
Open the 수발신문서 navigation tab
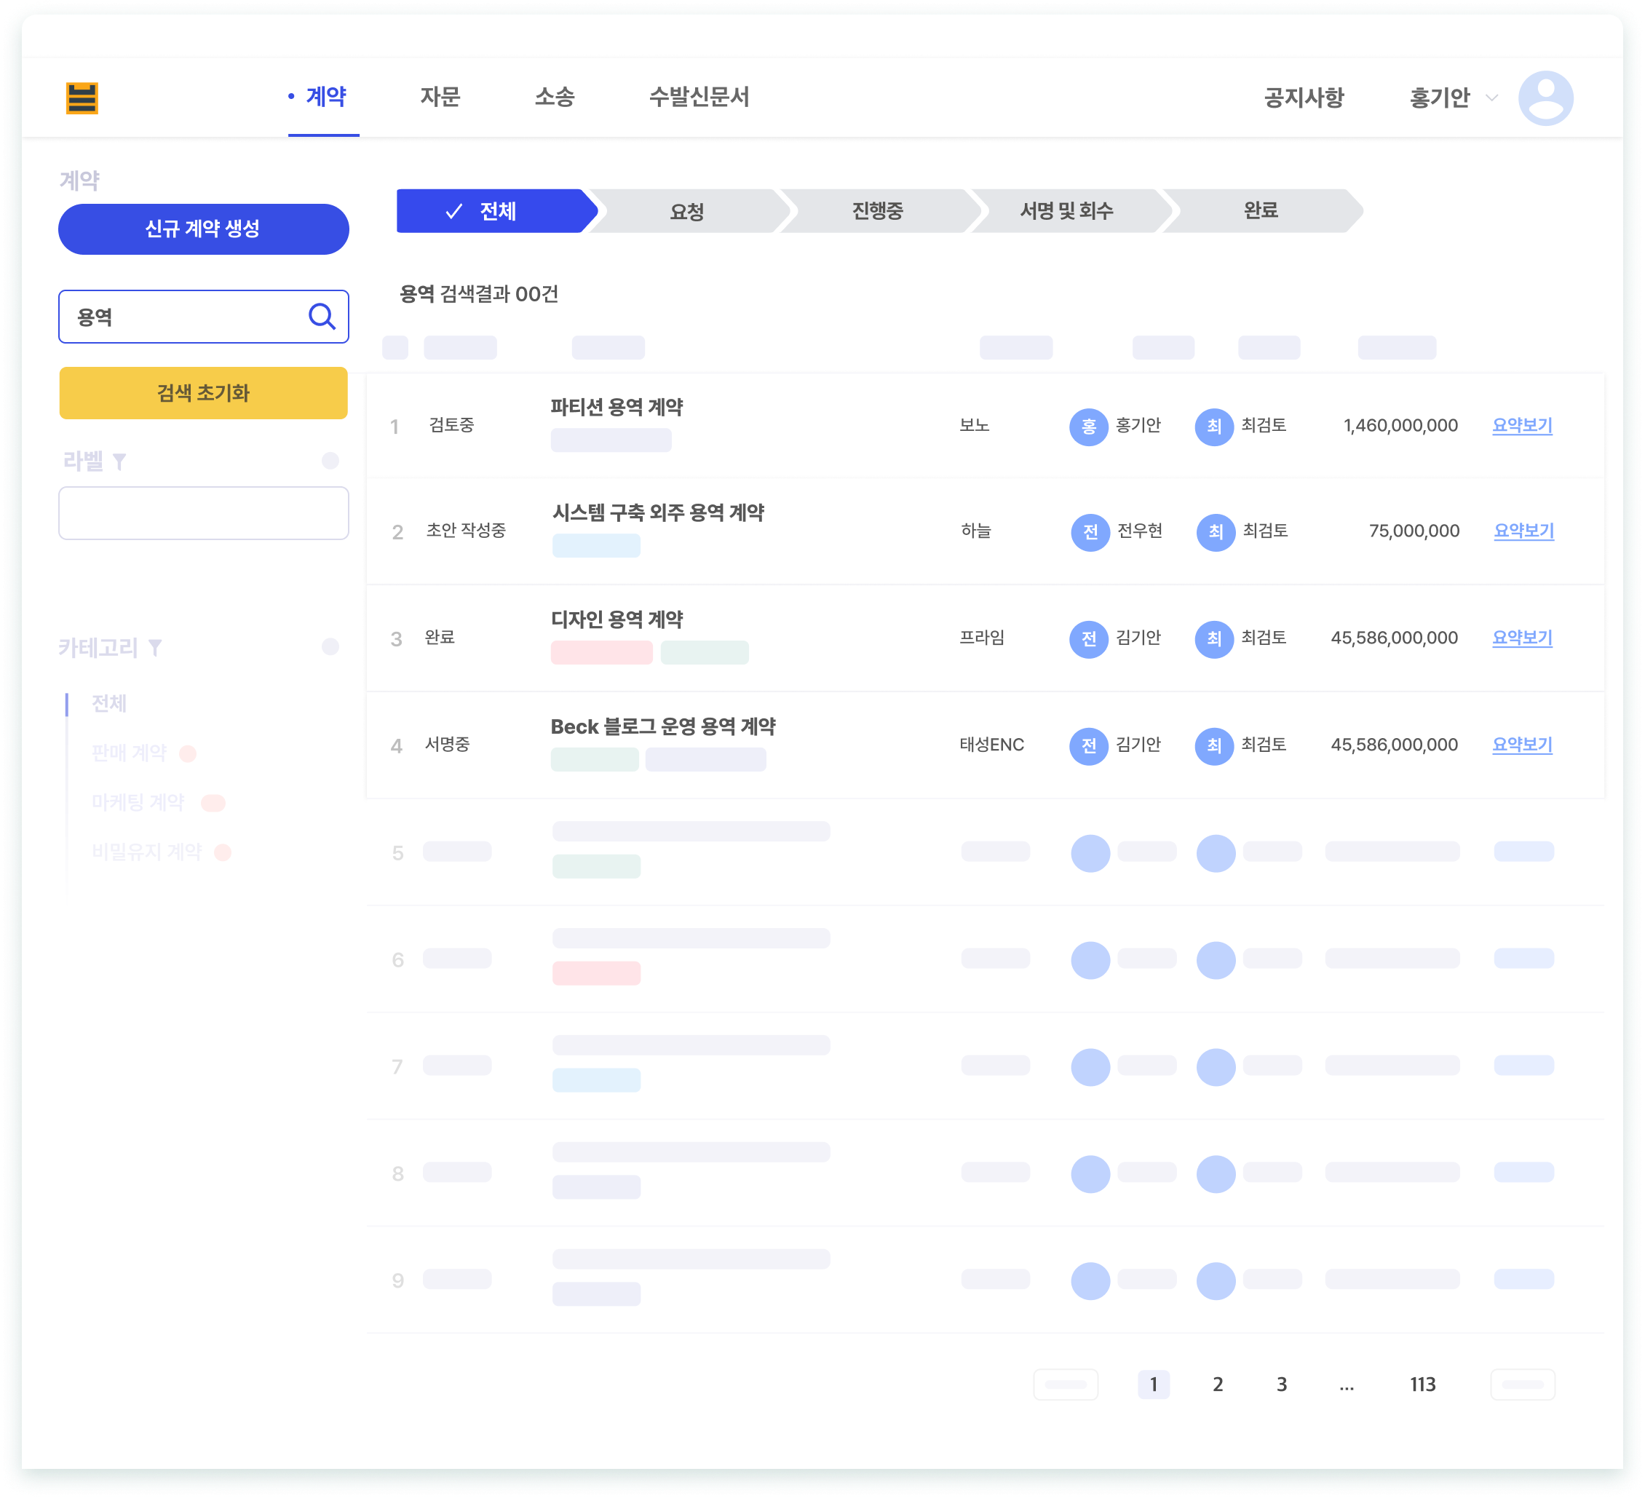(699, 97)
